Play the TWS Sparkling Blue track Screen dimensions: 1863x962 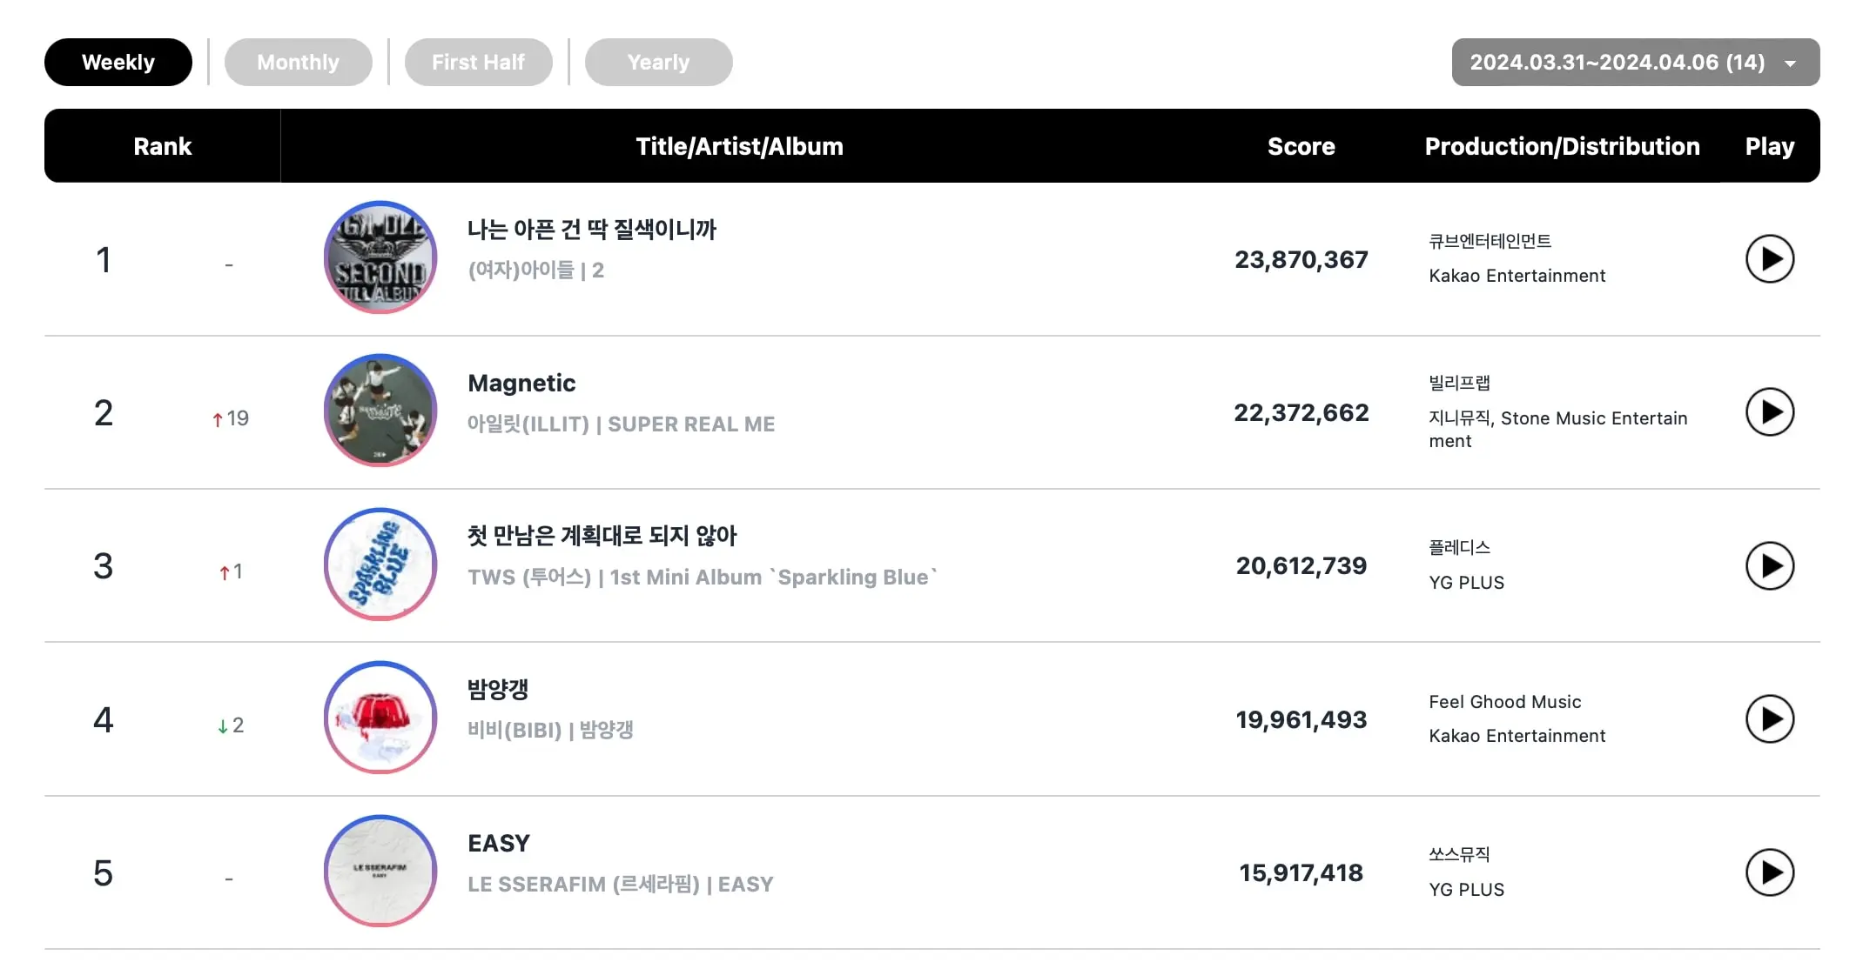point(1769,566)
